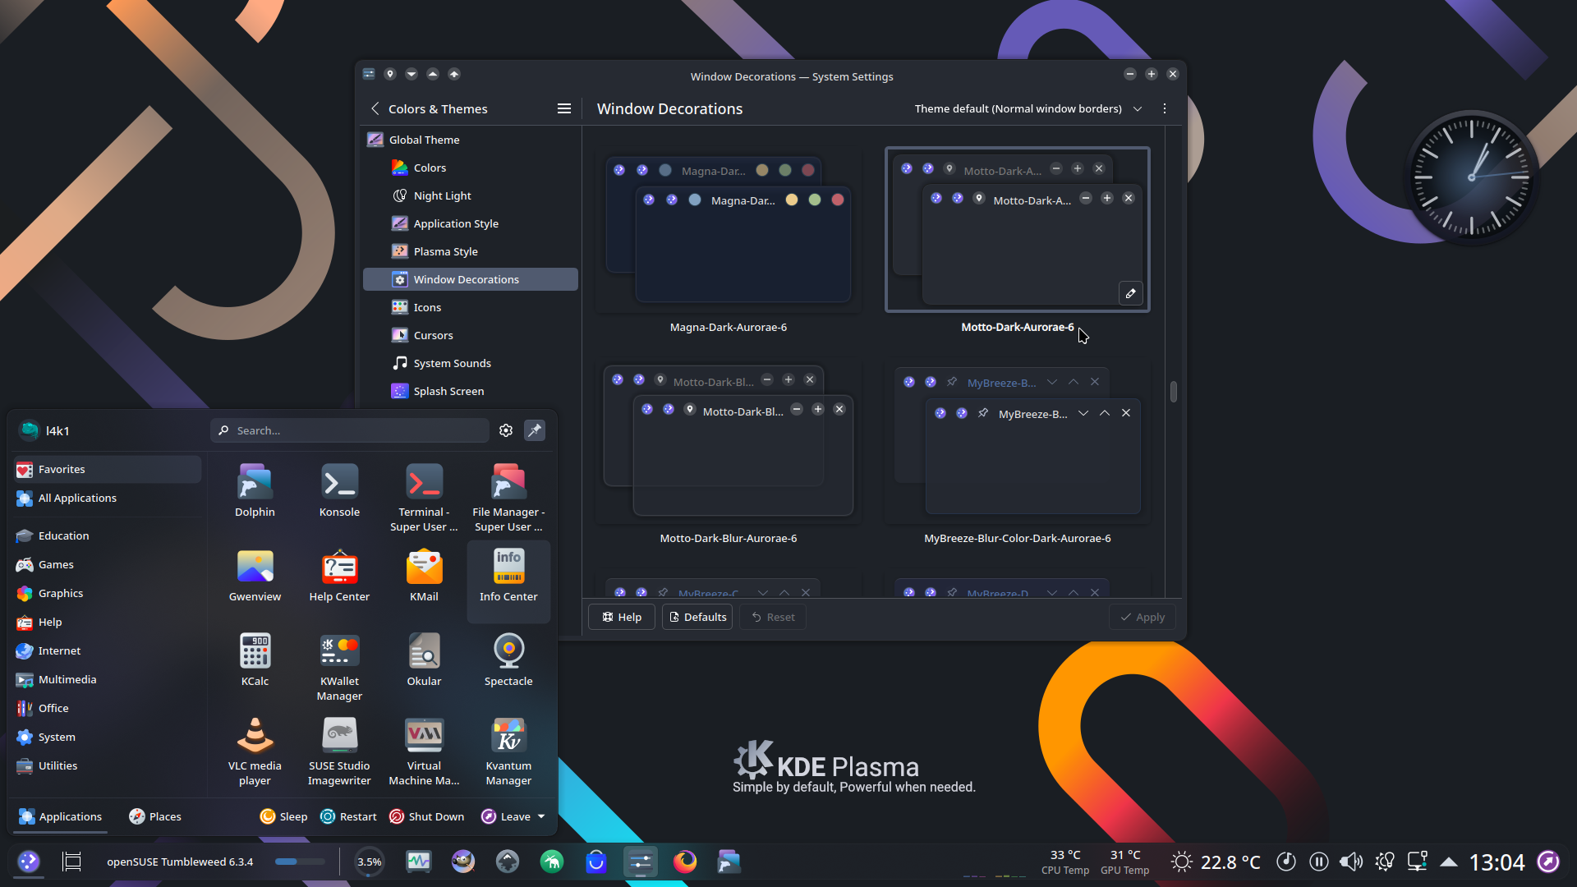Launch Kvantum Manager
The height and width of the screenshot is (887, 1577).
[x=508, y=751]
